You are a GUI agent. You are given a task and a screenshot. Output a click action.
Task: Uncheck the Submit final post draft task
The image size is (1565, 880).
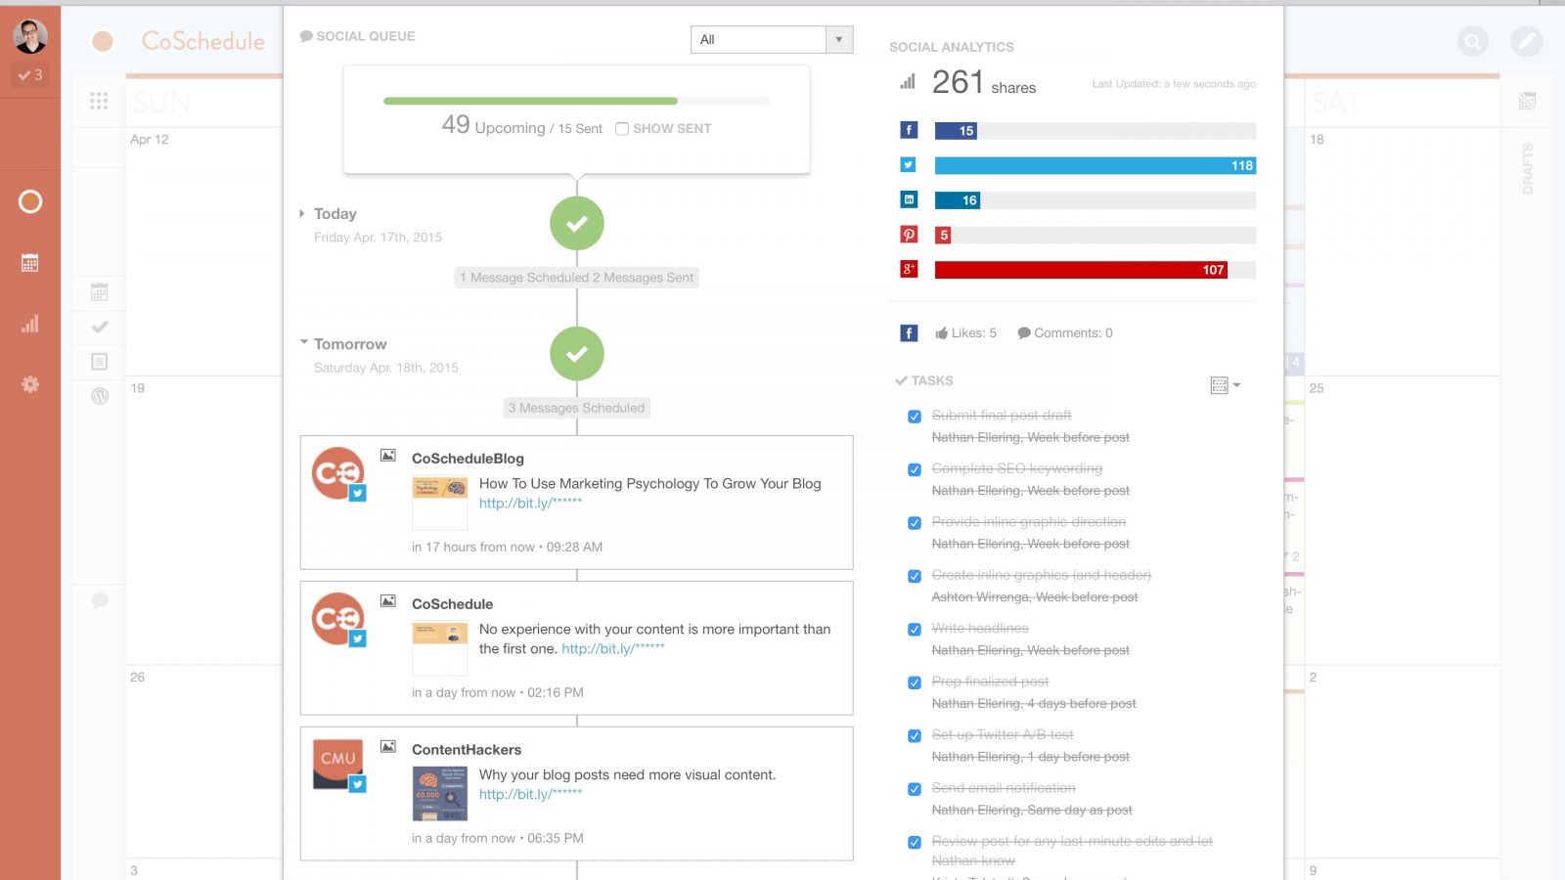pyautogui.click(x=915, y=417)
